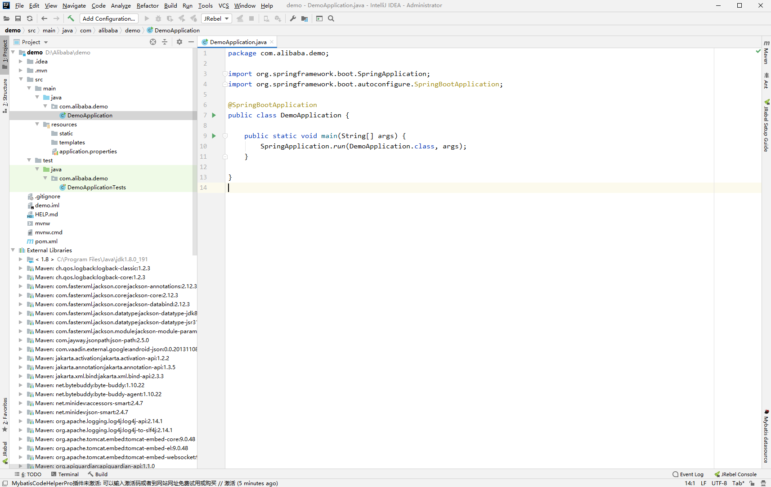Run main via the green gutter arrow
Viewport: 771px width, 487px height.
click(x=214, y=136)
